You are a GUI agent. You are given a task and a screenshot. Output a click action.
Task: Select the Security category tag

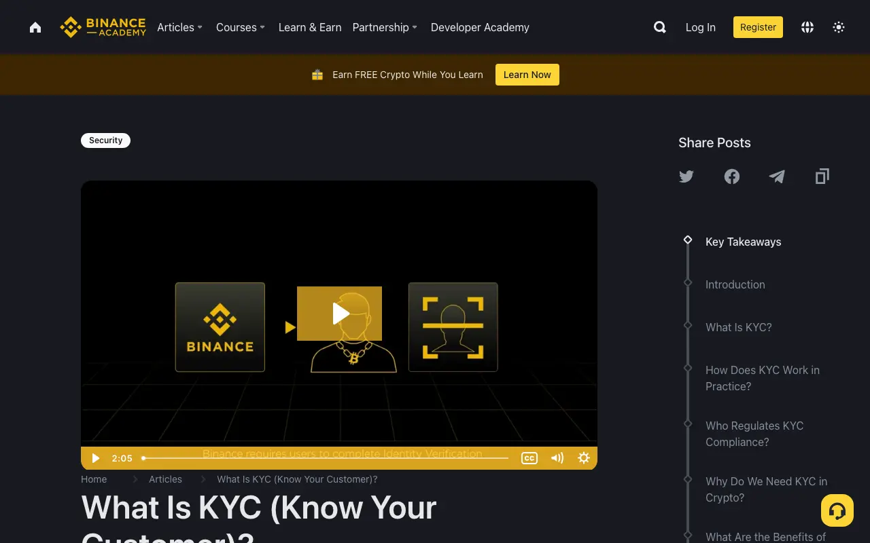pyautogui.click(x=105, y=141)
